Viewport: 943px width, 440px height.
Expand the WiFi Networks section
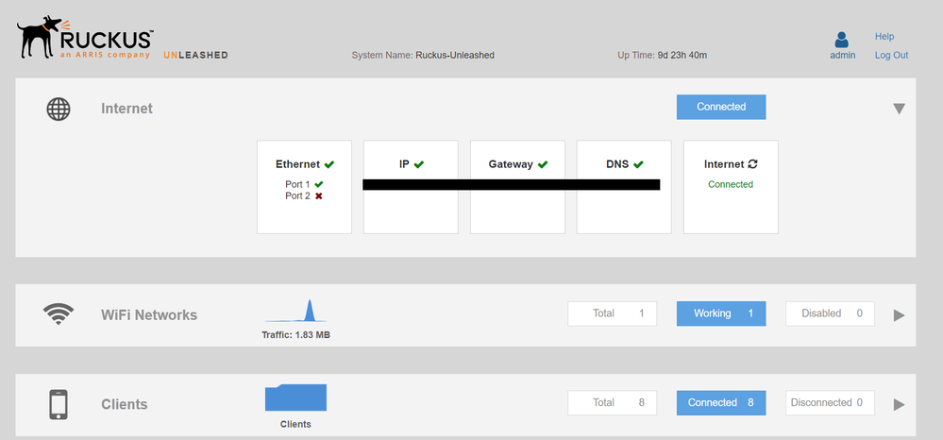(899, 314)
